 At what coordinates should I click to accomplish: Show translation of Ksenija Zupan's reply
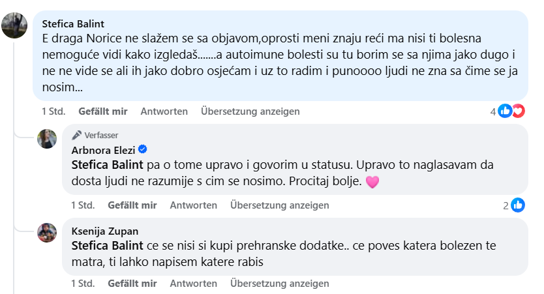[x=279, y=284]
